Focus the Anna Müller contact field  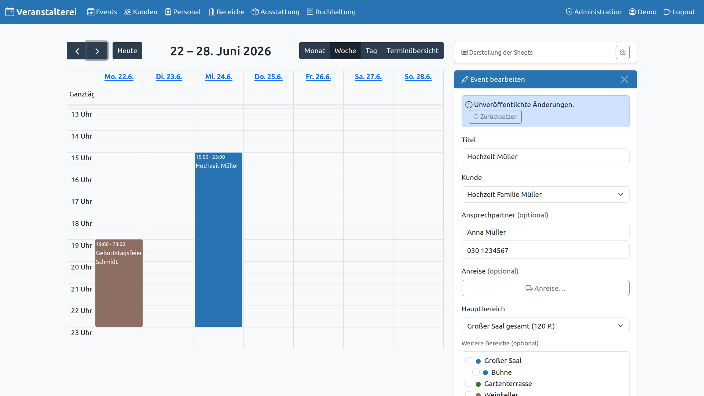pyautogui.click(x=545, y=232)
